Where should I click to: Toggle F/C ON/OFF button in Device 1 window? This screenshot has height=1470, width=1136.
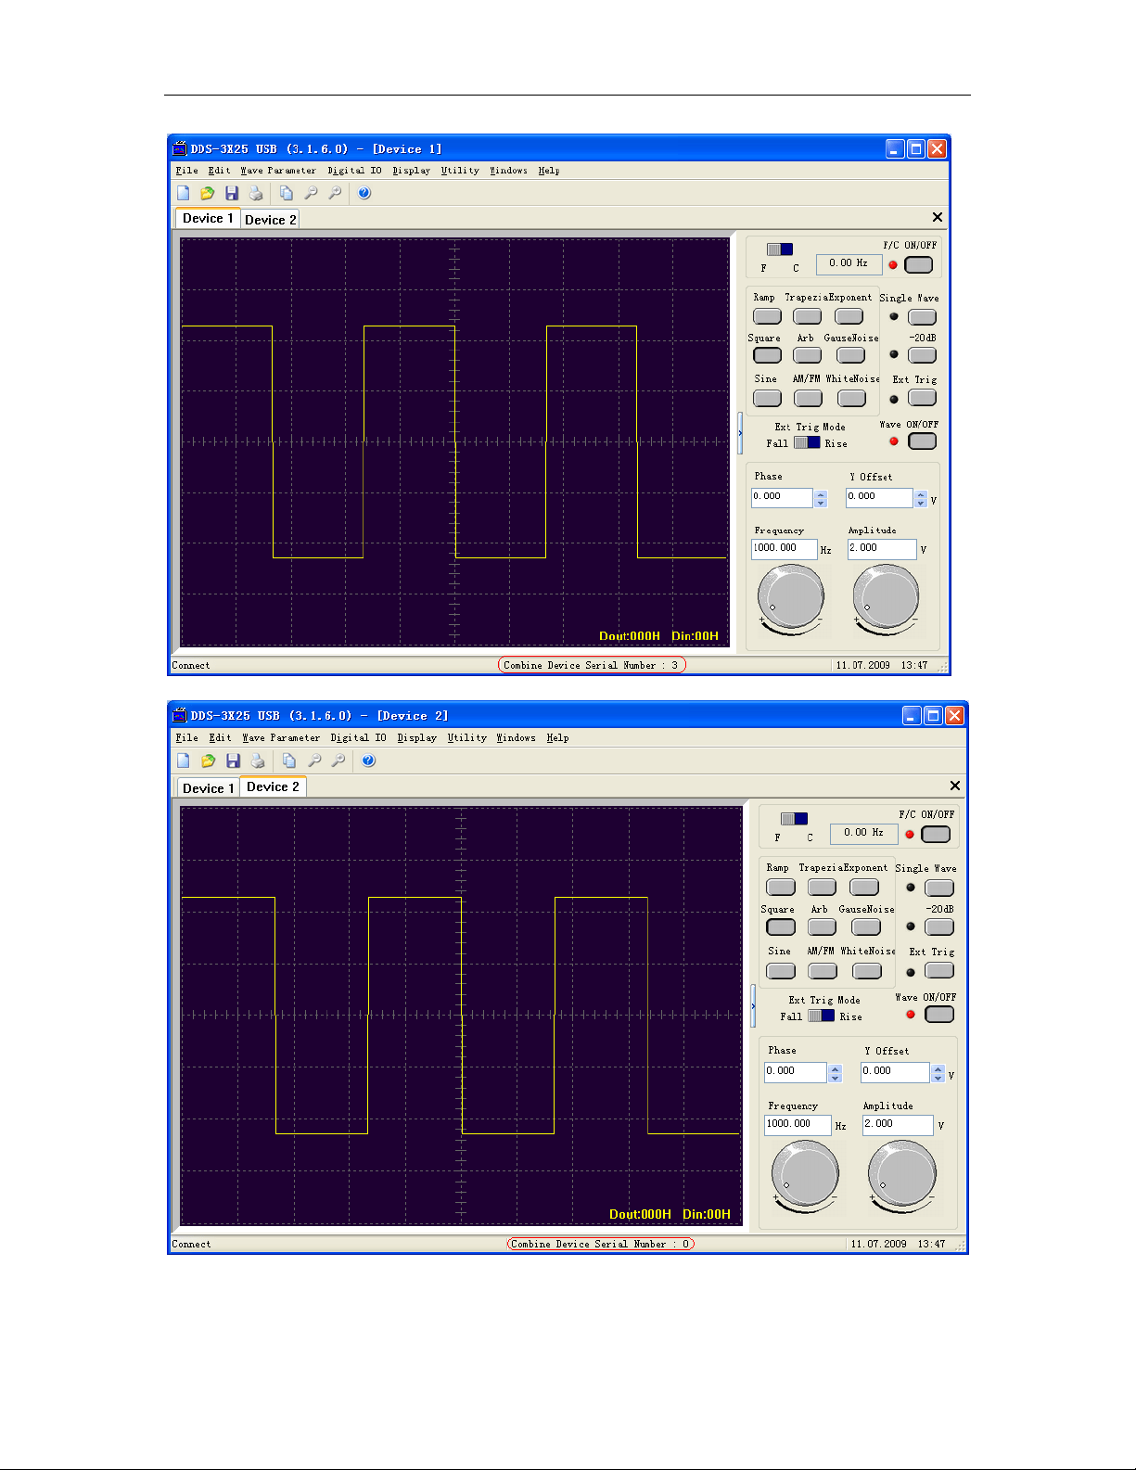point(918,265)
